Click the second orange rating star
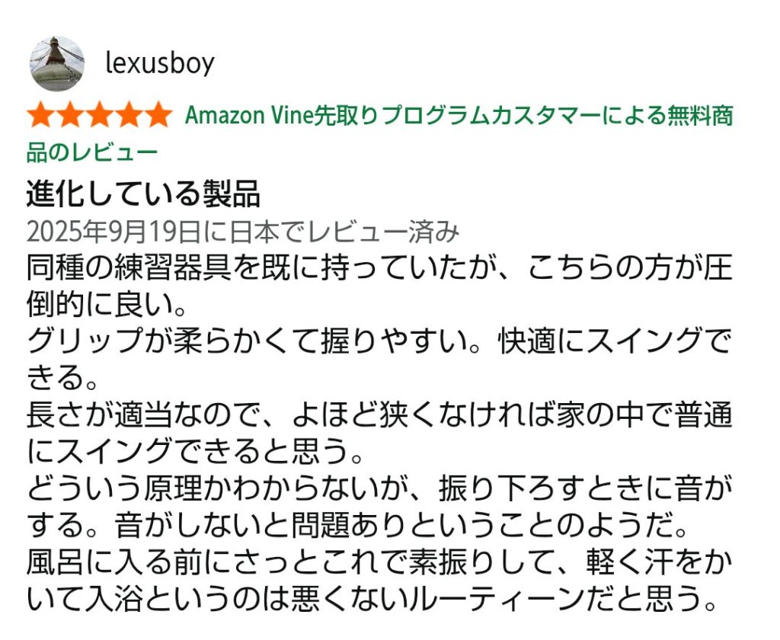 [70, 116]
